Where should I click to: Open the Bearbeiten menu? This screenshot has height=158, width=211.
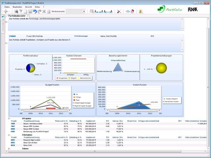click(17, 7)
